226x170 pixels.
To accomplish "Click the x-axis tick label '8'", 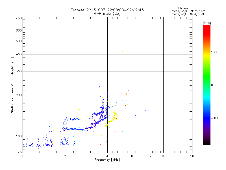I will pyautogui.click(x=150, y=156).
